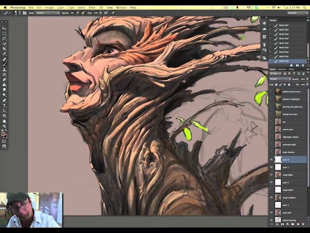Viewport: 310px width, 233px height.
Task: Select the Hand tool
Action: 4,121
